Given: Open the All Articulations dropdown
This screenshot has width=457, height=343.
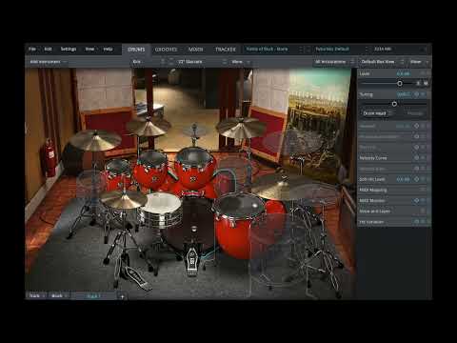Looking at the screenshot, I should pyautogui.click(x=334, y=62).
